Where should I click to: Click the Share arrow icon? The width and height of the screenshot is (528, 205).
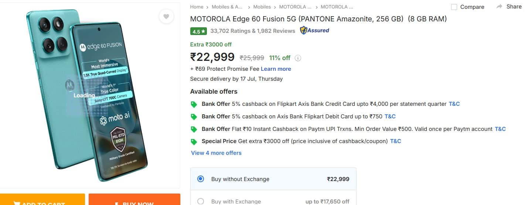[500, 7]
